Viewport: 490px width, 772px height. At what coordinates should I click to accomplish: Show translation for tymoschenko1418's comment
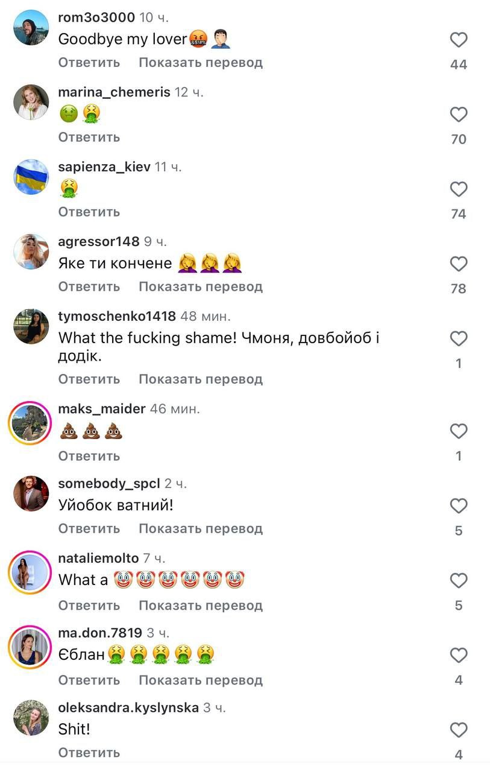(x=201, y=379)
